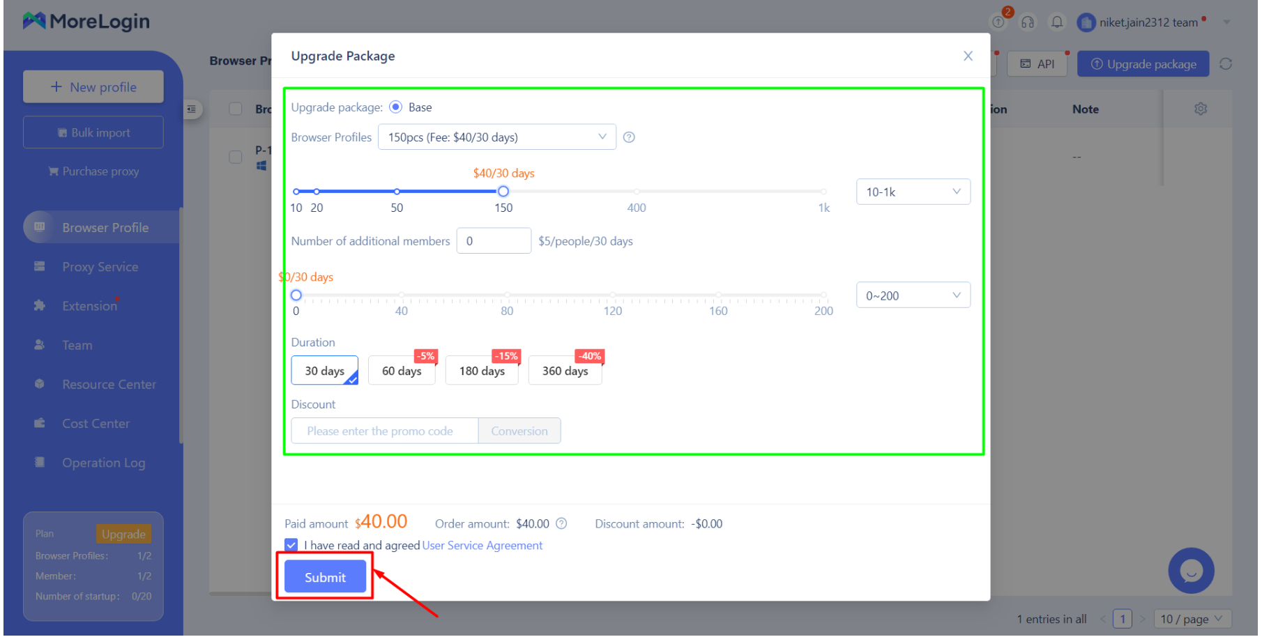
Task: Select the 60 days duration option
Action: 402,371
